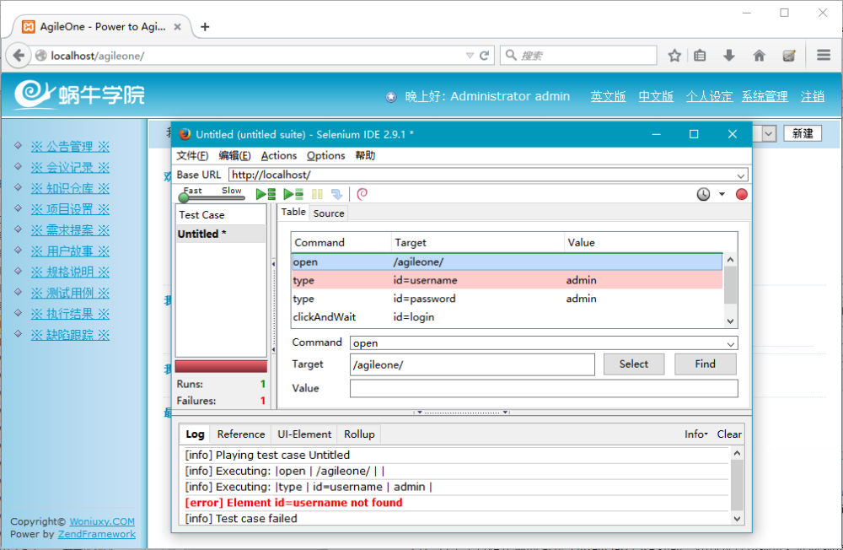Open the URL history dropdown arrow
843x550 pixels.
[470, 56]
